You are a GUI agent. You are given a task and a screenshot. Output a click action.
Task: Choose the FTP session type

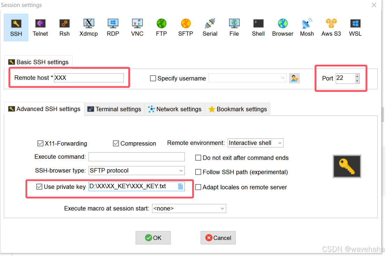pos(161,27)
